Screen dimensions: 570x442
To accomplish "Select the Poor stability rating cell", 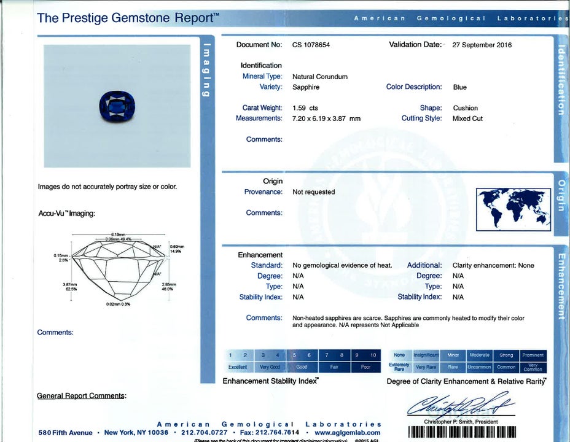I will pos(365,367).
